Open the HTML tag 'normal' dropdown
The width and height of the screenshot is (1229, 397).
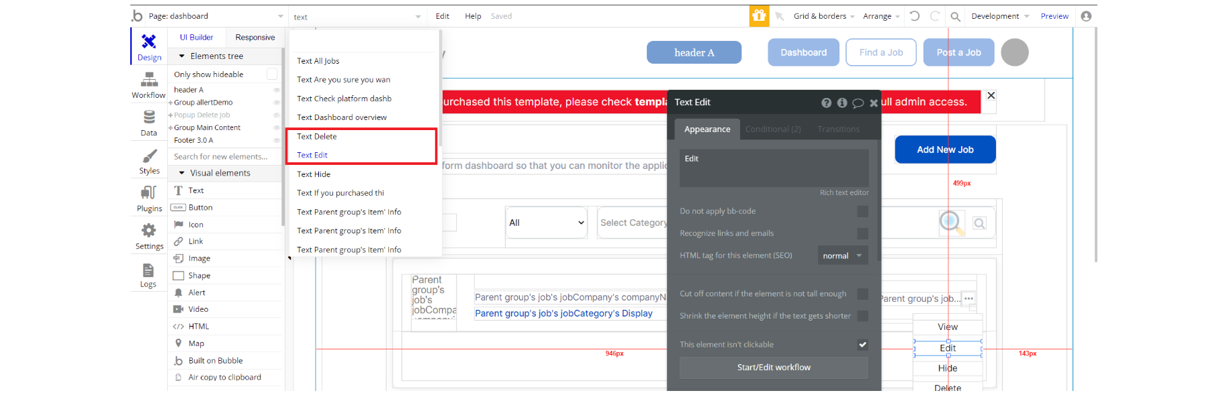pyautogui.click(x=843, y=256)
